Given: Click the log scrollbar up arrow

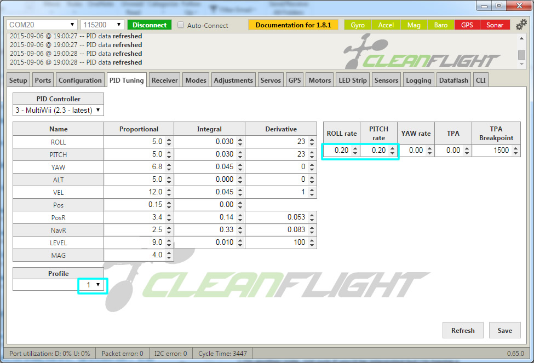Looking at the screenshot, I should click(x=521, y=38).
